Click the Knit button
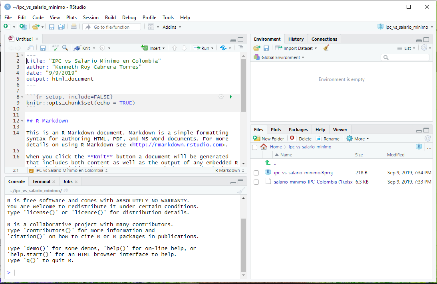Image resolution: width=437 pixels, height=284 pixels. pos(82,48)
